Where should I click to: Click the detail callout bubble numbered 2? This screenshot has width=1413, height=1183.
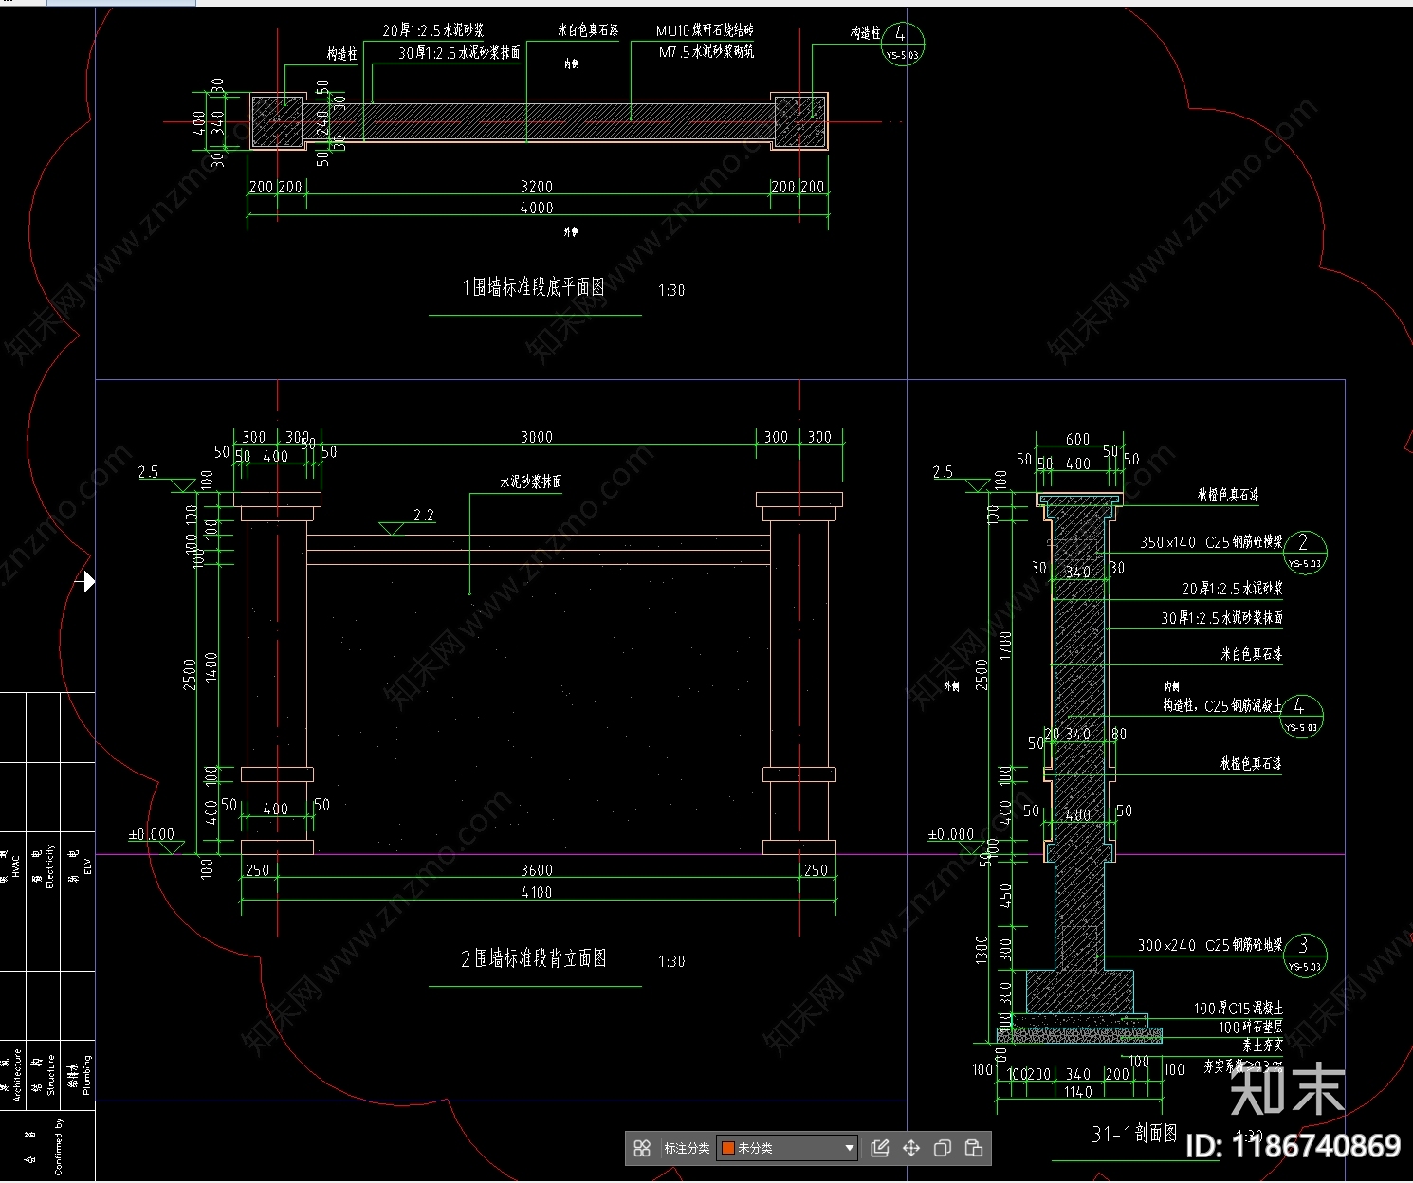[1304, 551]
